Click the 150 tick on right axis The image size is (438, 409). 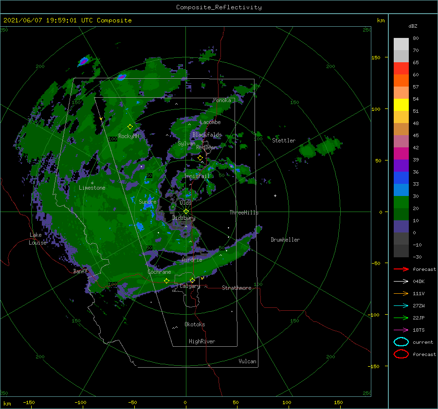[376, 57]
